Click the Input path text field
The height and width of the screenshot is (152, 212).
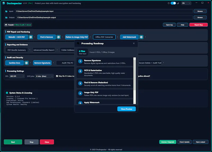pos(104,11)
